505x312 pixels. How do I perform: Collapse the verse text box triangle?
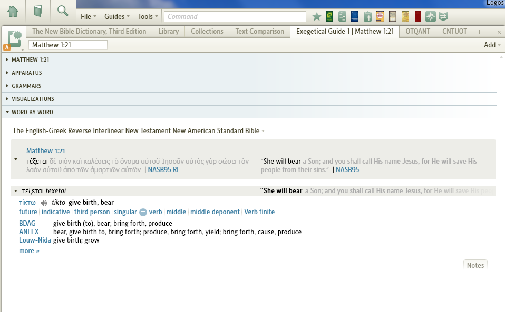16,159
